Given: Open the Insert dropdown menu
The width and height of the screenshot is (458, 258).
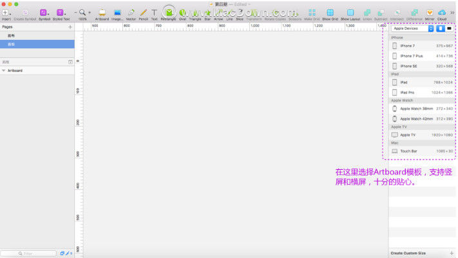Looking at the screenshot, I should pos(6,14).
